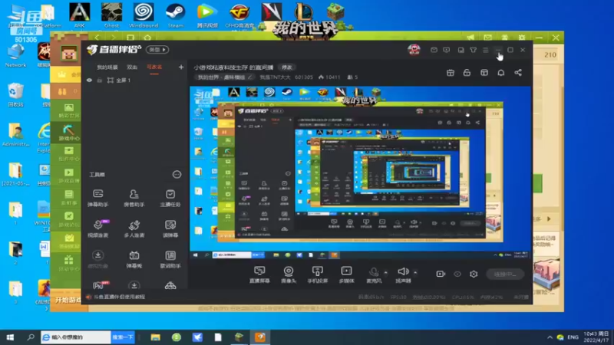Image resolution: width=614 pixels, height=345 pixels.
Task: Click the live preview canvas
Action: coord(360,173)
